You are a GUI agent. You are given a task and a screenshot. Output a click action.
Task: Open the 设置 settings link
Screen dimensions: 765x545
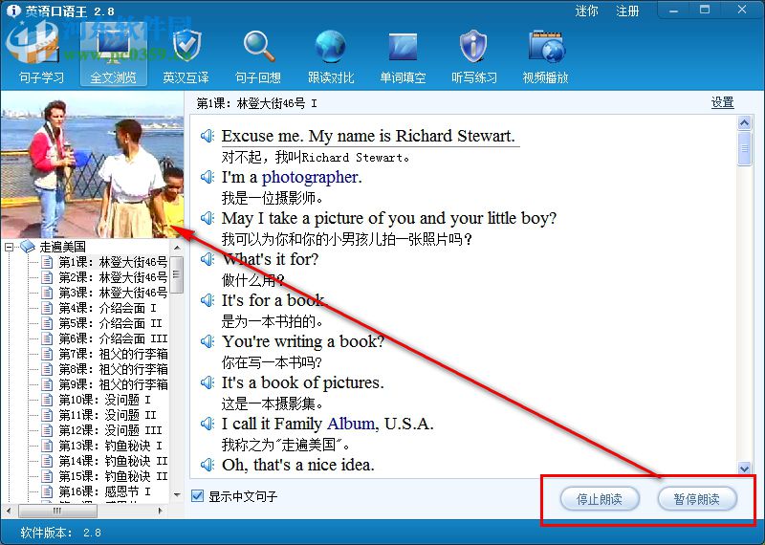723,102
